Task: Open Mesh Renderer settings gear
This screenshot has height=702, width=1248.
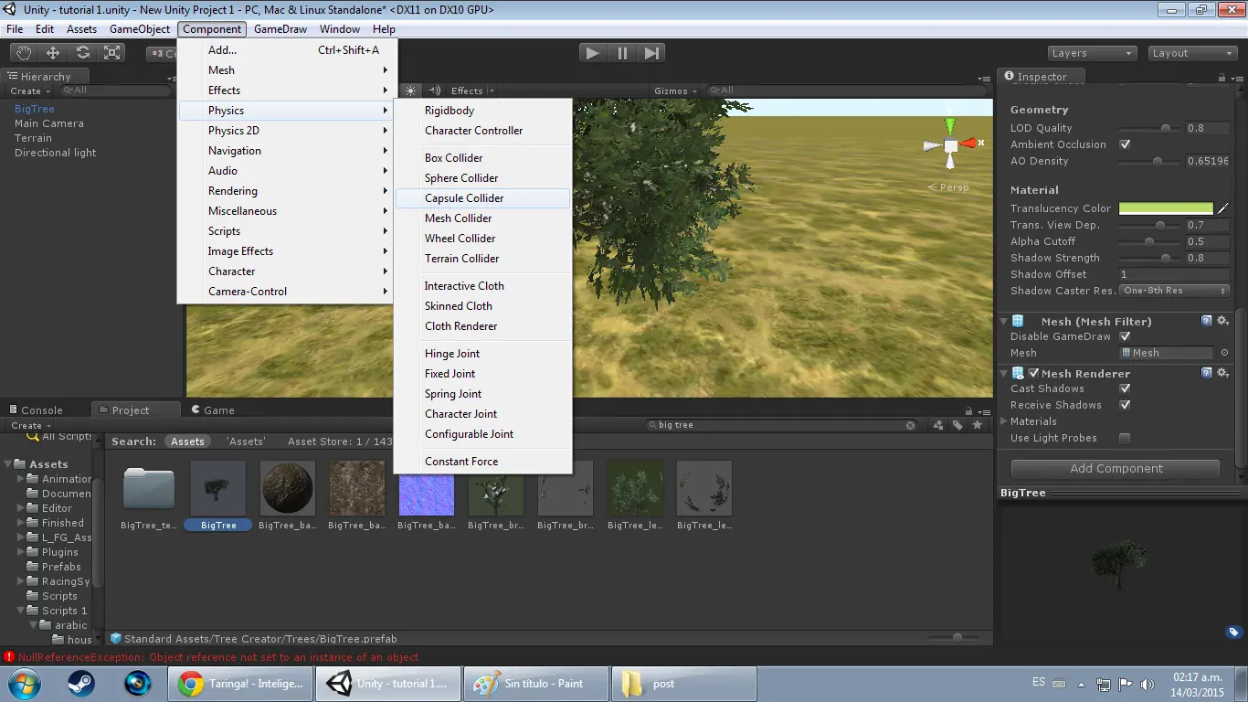Action: [x=1222, y=373]
